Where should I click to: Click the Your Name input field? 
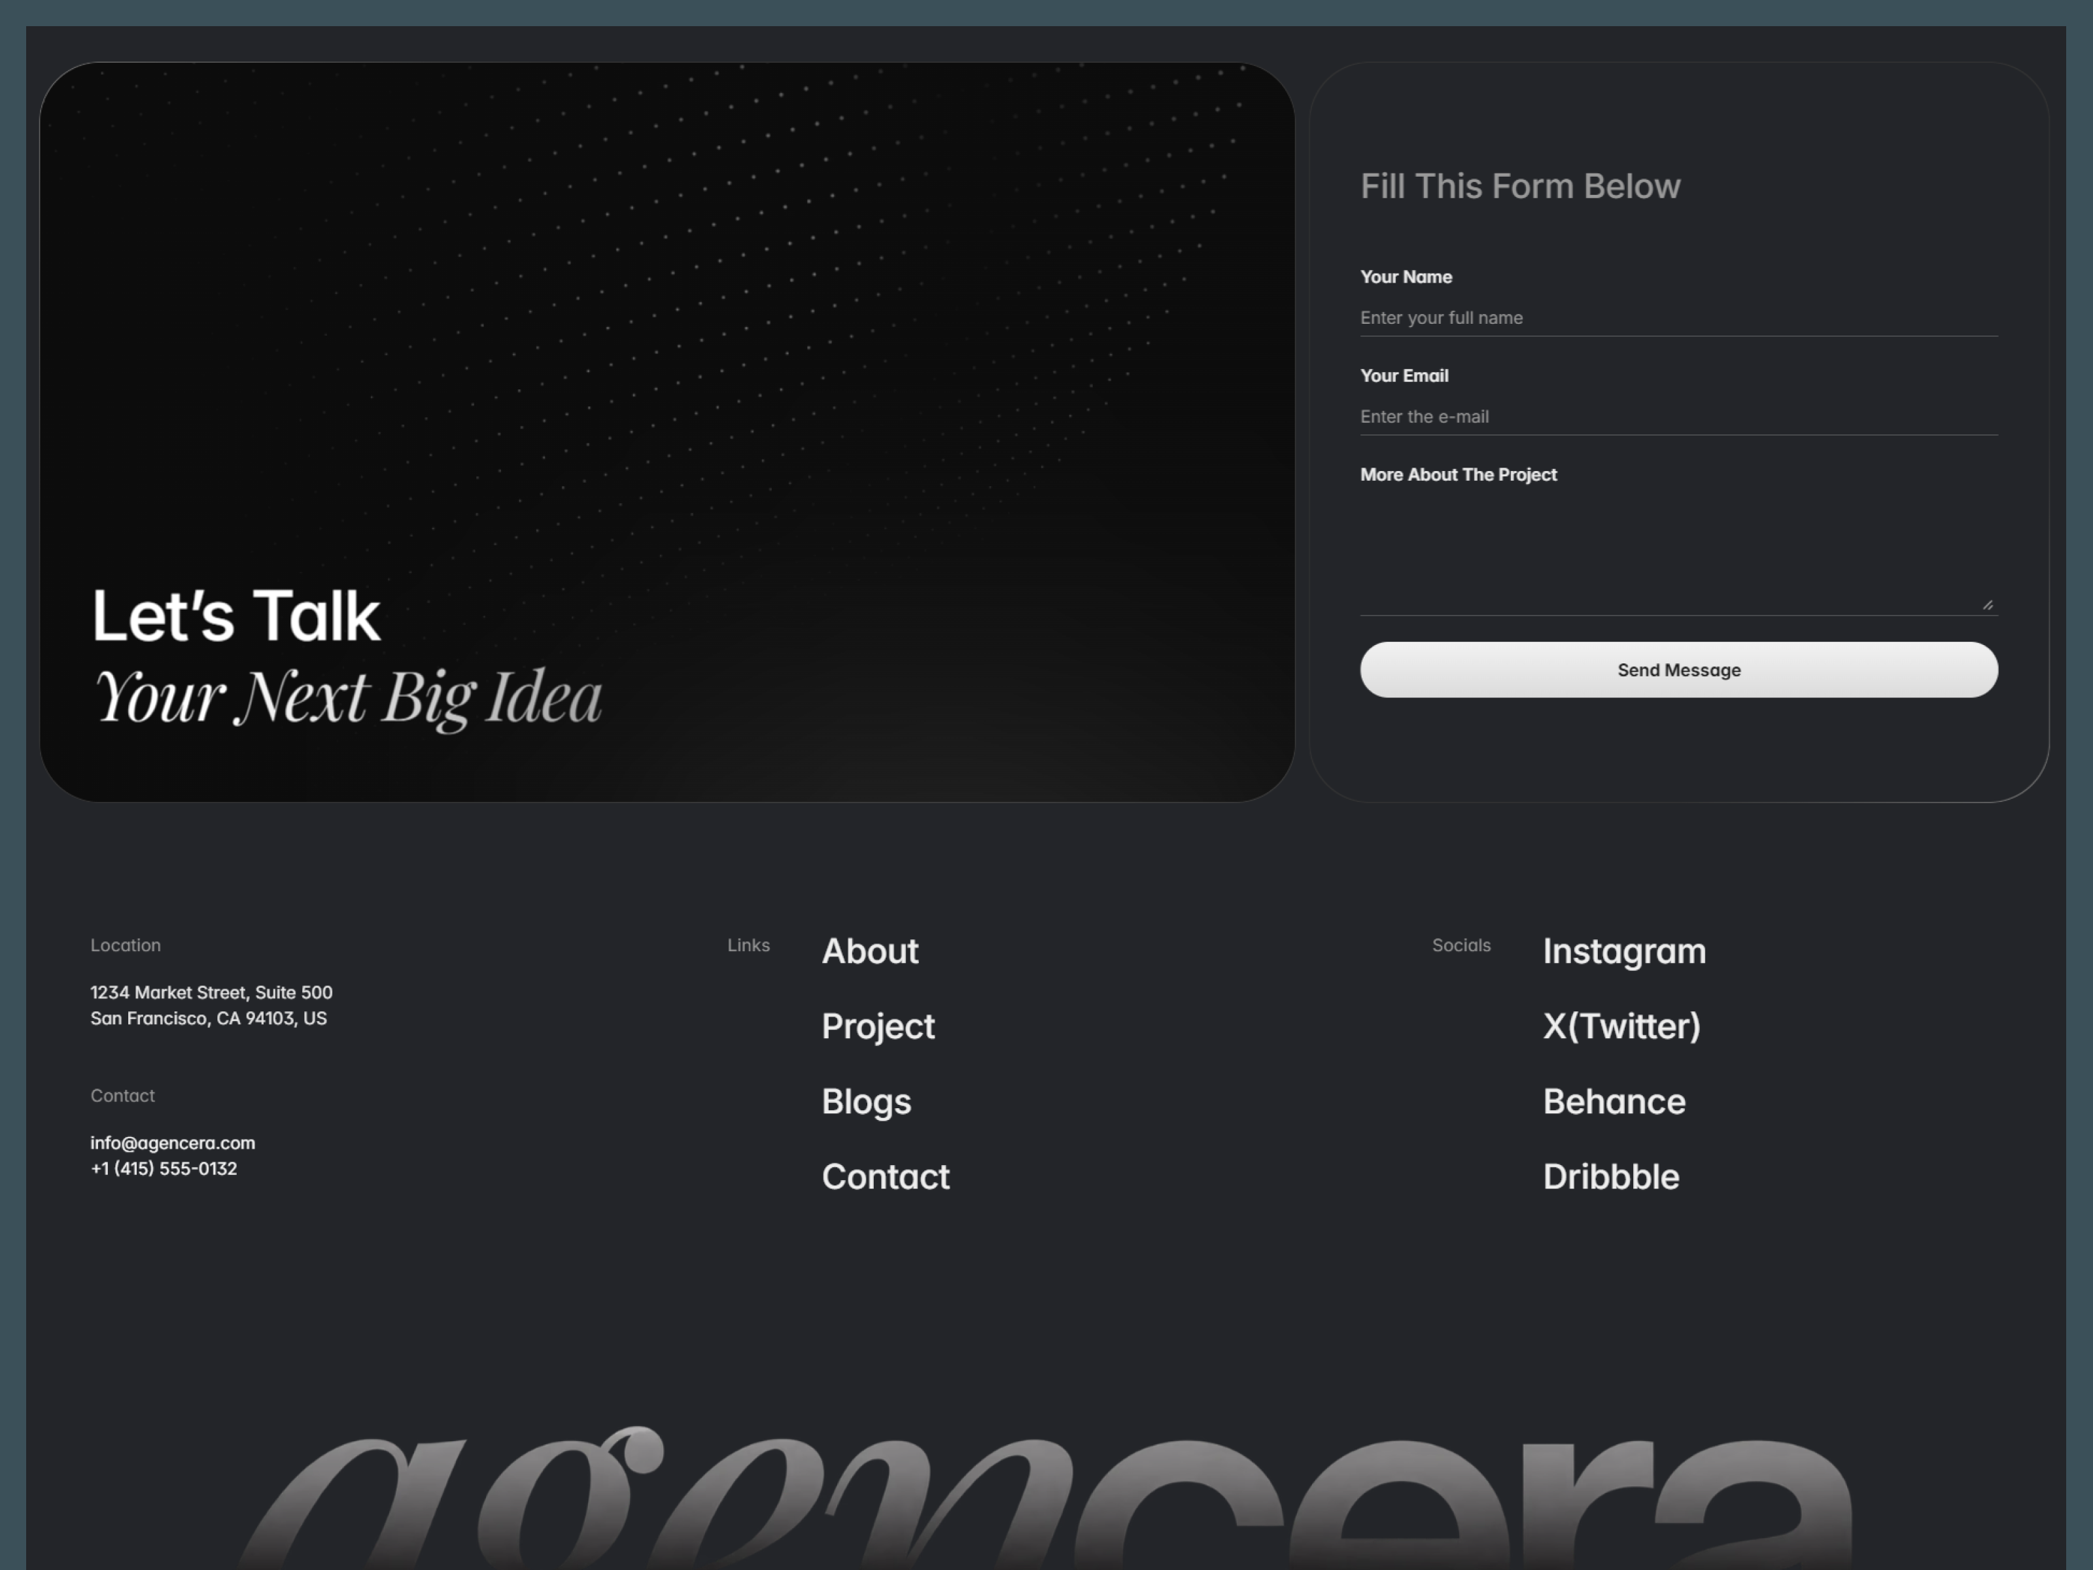coord(1678,318)
